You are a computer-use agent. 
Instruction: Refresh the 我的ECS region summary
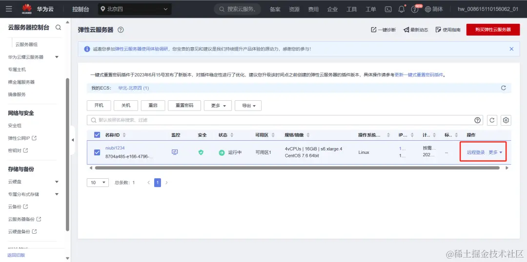click(504, 88)
